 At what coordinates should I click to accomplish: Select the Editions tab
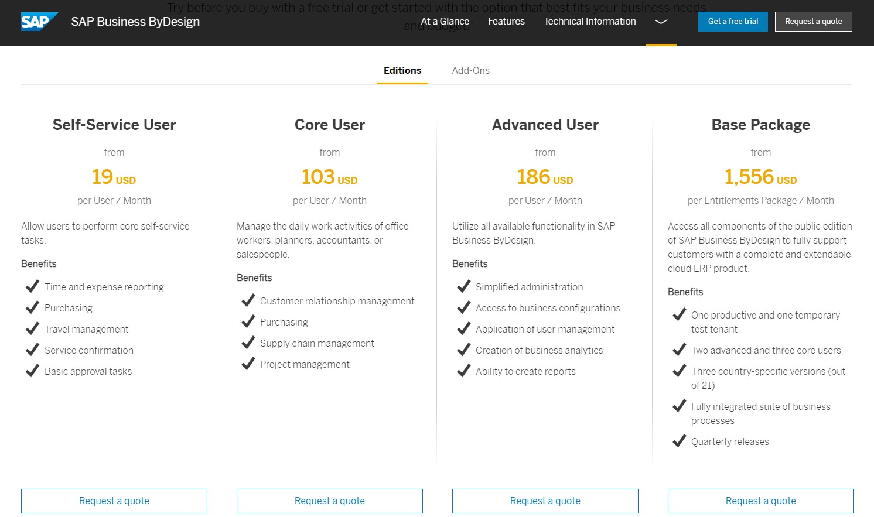pyautogui.click(x=402, y=70)
